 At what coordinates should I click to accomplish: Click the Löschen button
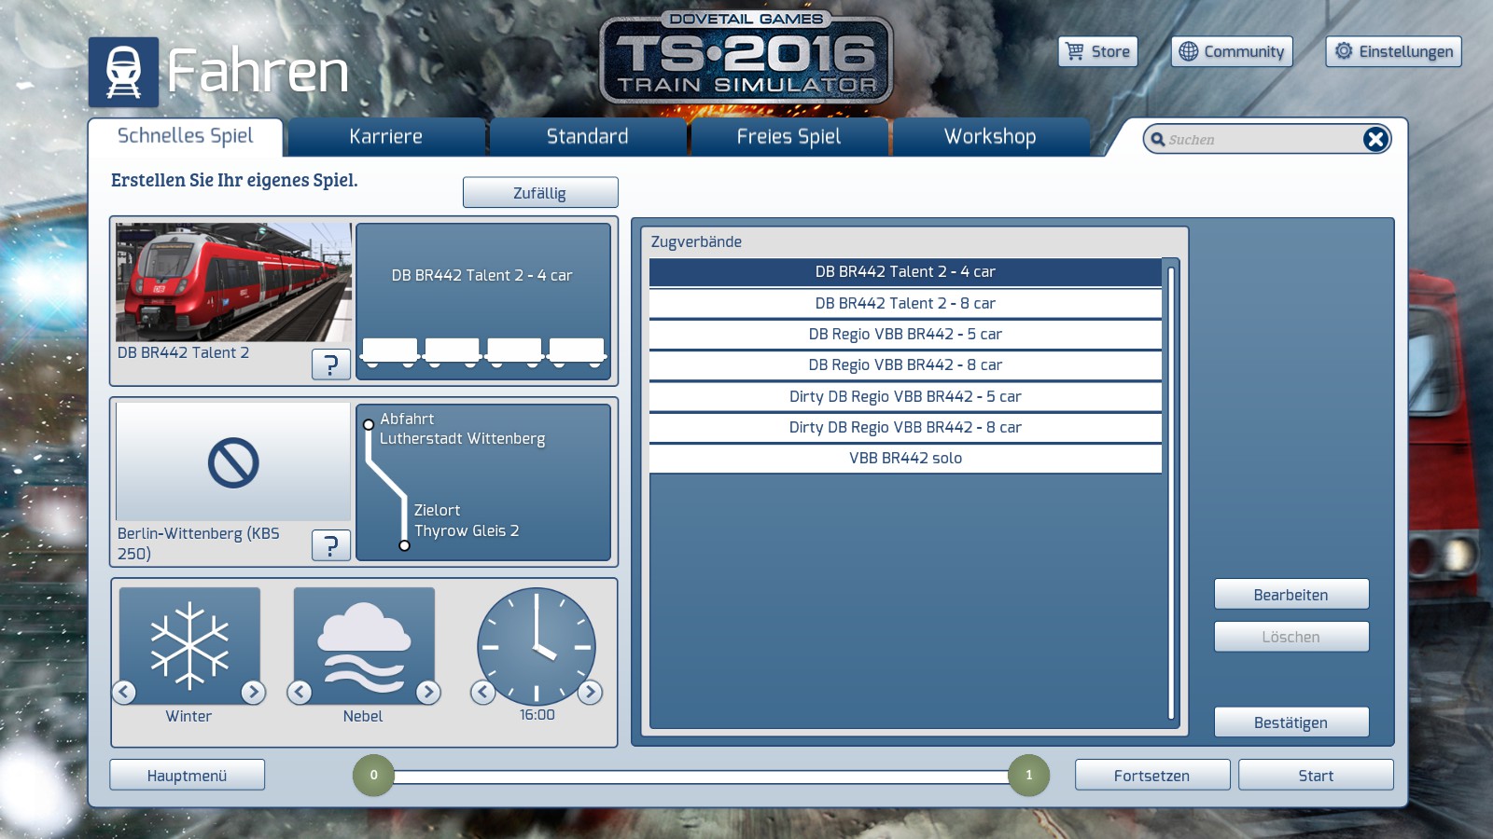click(1291, 637)
